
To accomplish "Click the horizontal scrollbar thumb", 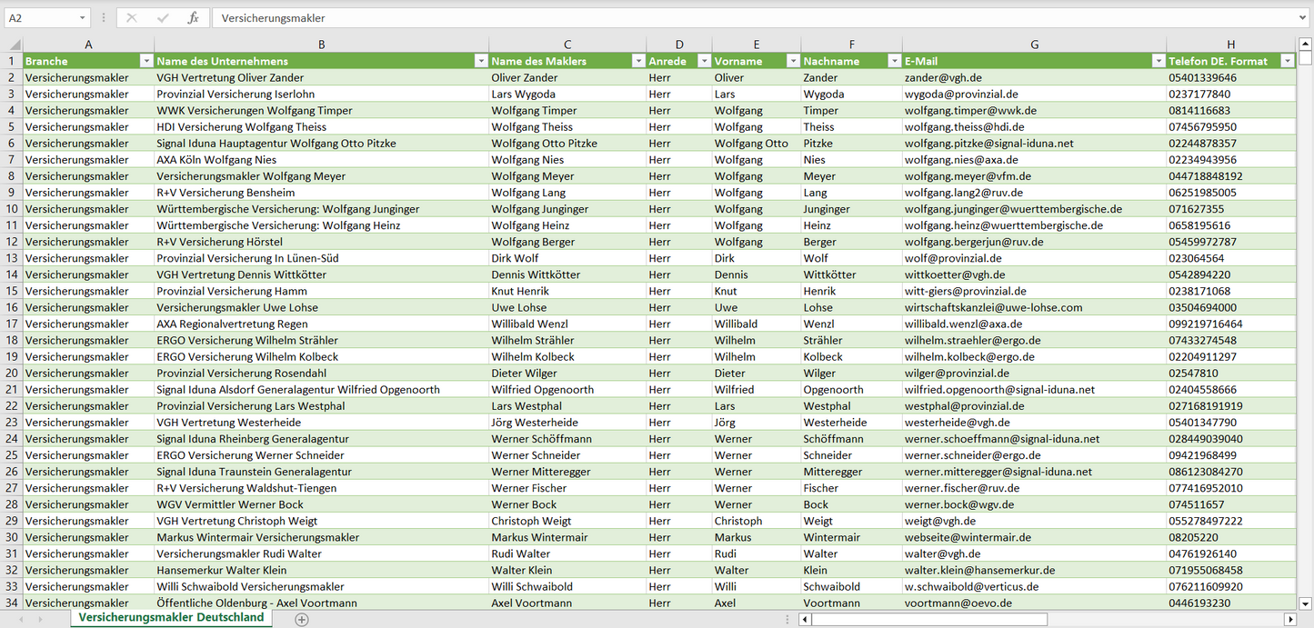I will click(x=928, y=619).
